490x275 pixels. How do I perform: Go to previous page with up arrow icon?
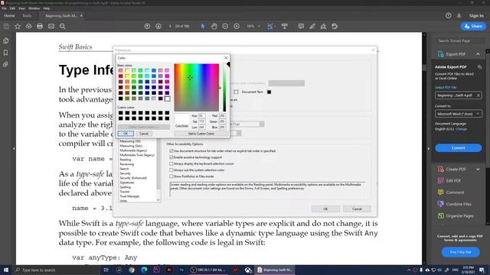coord(147,27)
